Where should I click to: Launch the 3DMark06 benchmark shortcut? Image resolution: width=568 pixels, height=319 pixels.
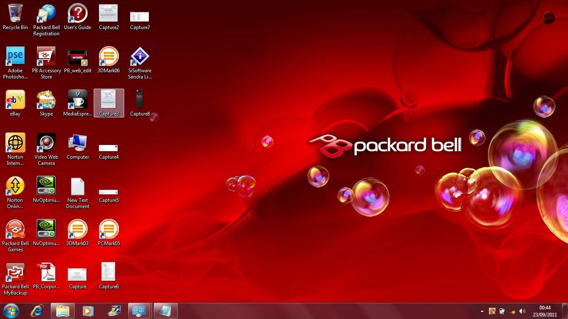pos(109,61)
